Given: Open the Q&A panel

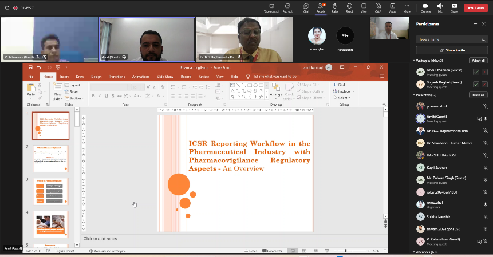Looking at the screenshot, I should 378,7.
